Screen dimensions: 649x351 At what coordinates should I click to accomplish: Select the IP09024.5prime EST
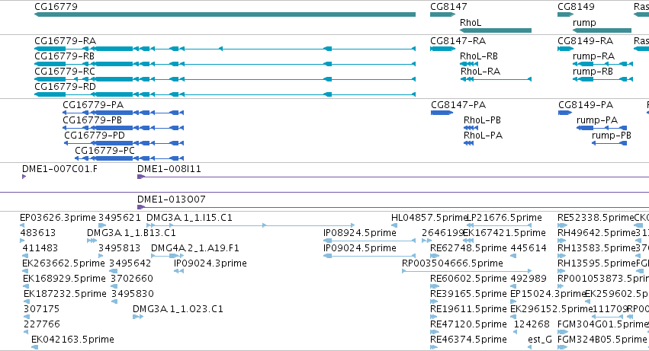click(x=369, y=256)
